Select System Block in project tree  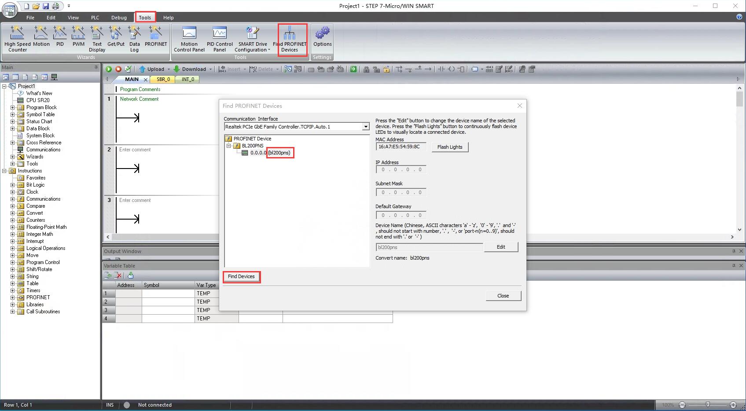click(40, 136)
